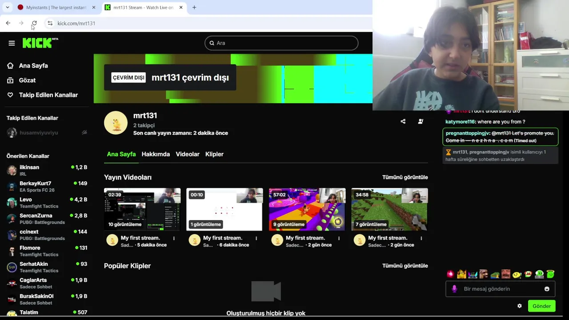Screen dimensions: 569x320
Task: Open recommended channel BerkayKurt7
Action: 47,187
